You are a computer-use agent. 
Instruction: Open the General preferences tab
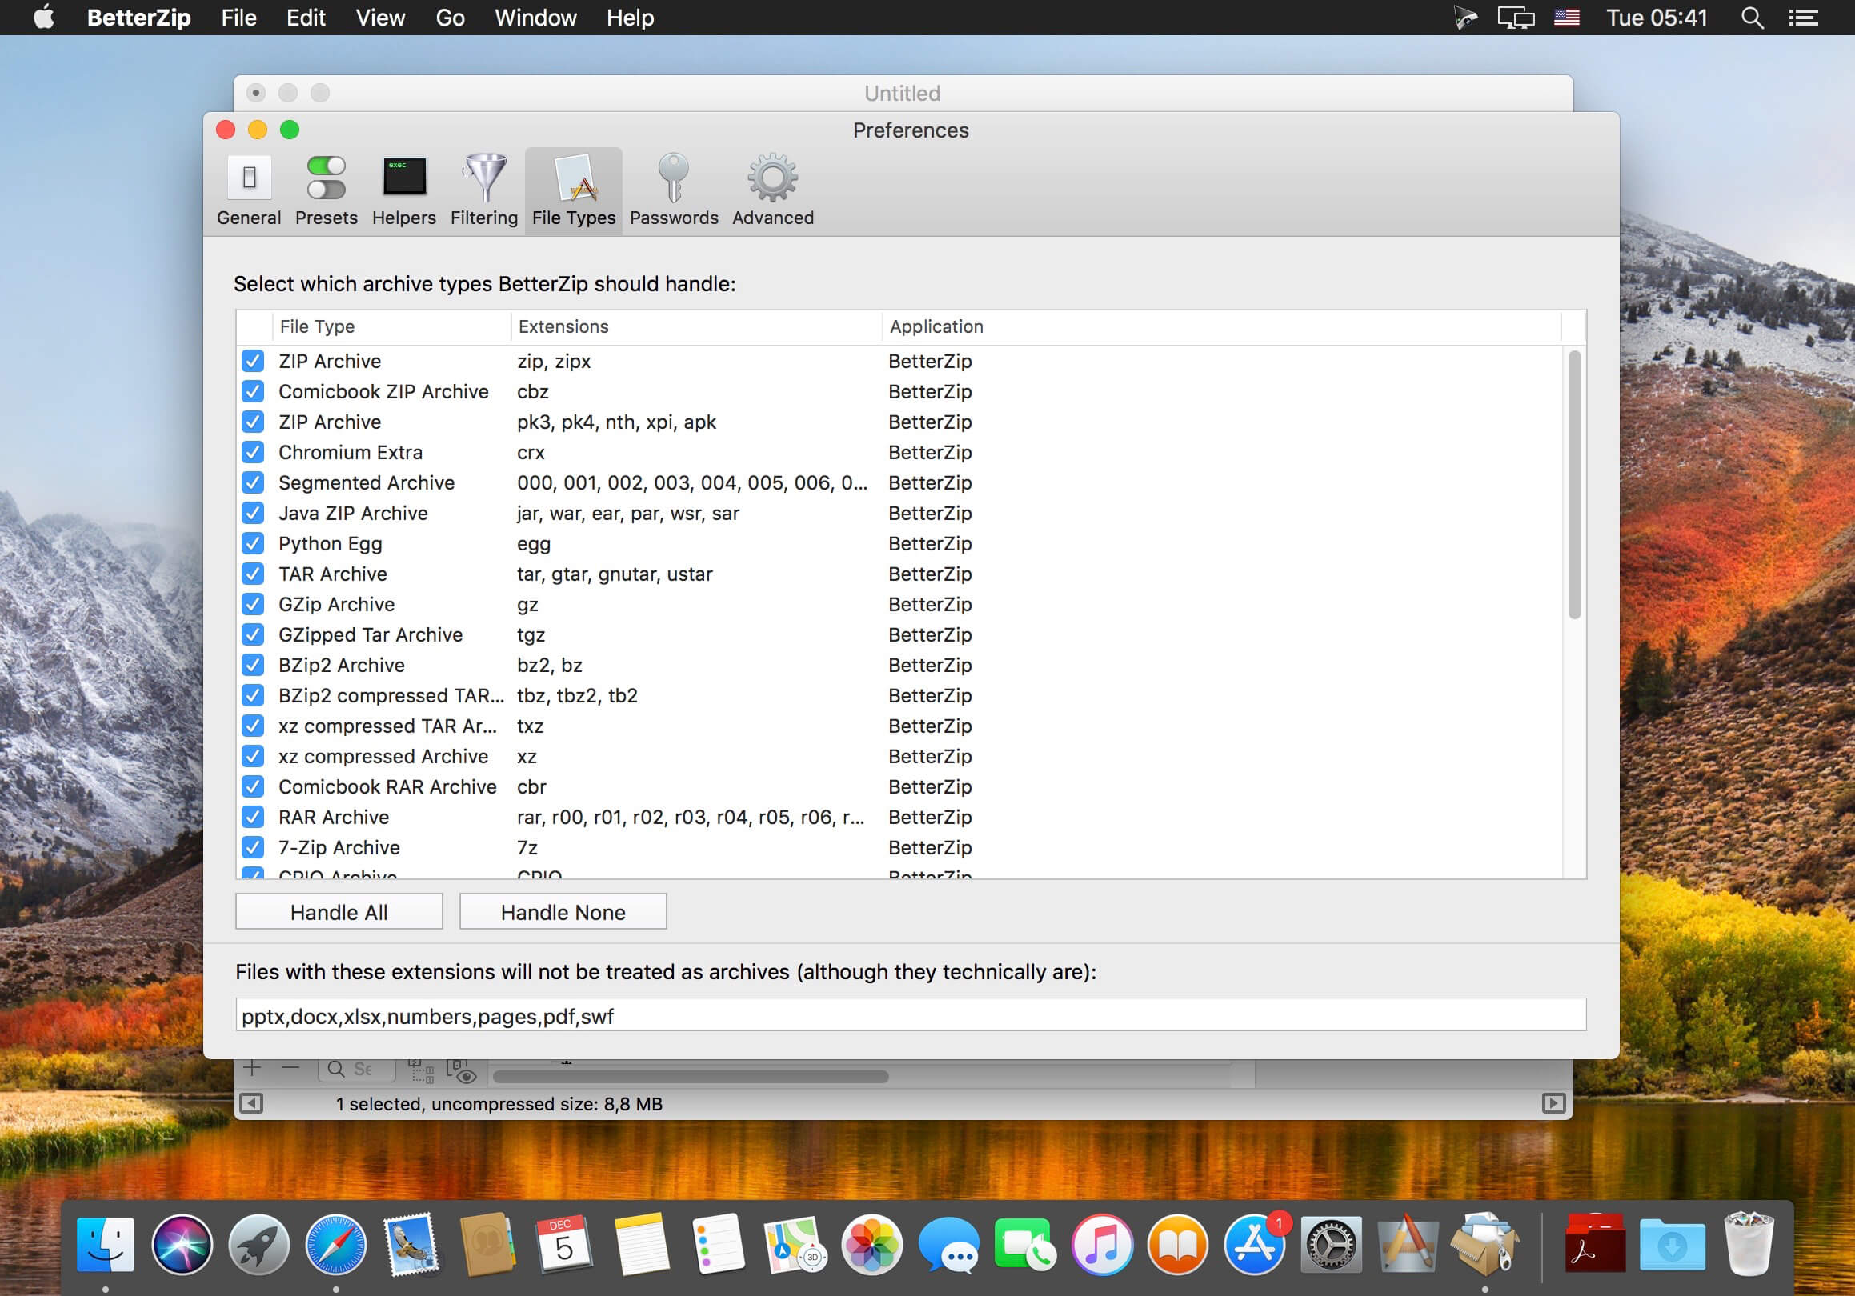tap(248, 187)
